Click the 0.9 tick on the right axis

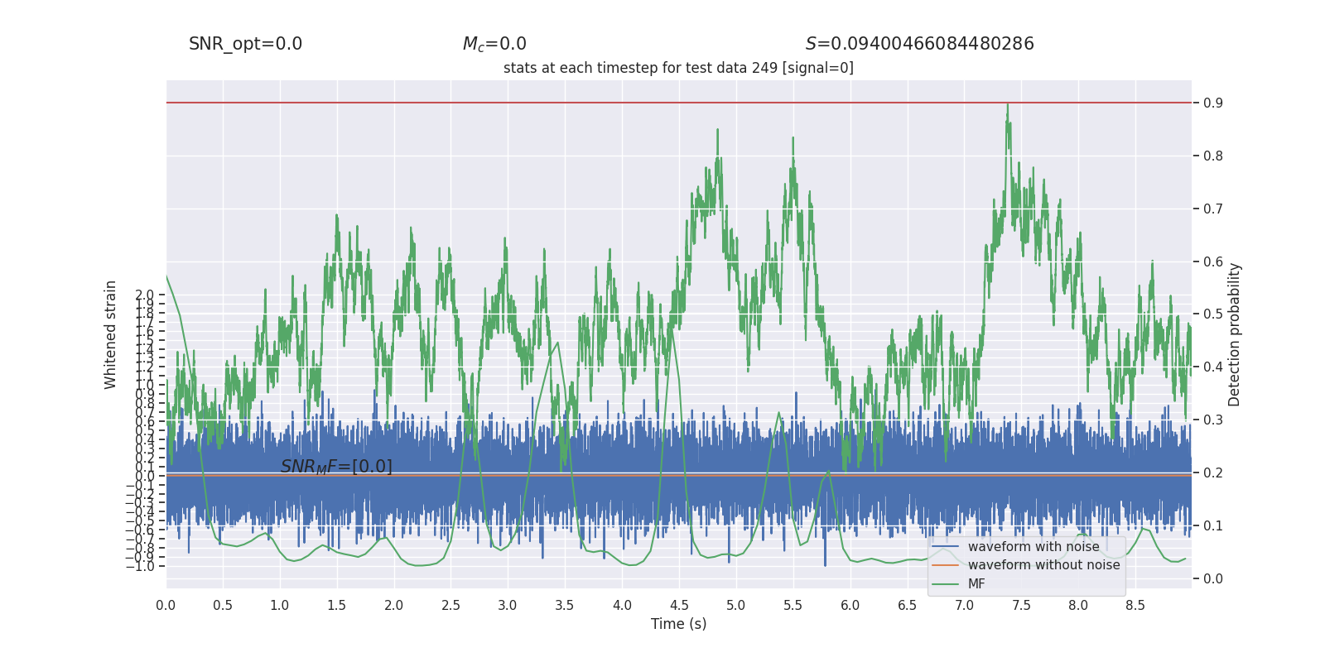pos(1213,103)
